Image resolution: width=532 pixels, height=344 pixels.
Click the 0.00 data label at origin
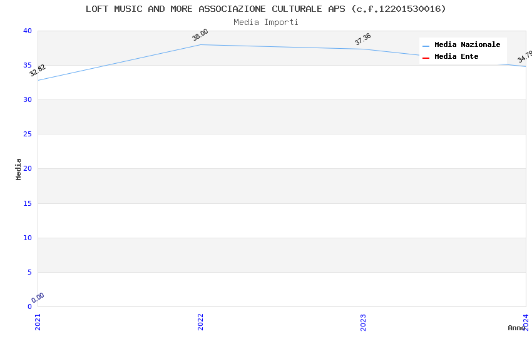38,298
